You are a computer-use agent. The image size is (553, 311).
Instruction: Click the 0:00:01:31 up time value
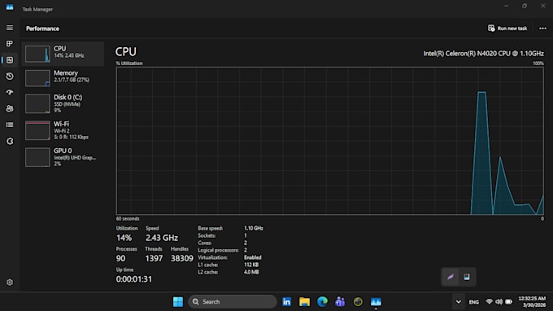(134, 279)
